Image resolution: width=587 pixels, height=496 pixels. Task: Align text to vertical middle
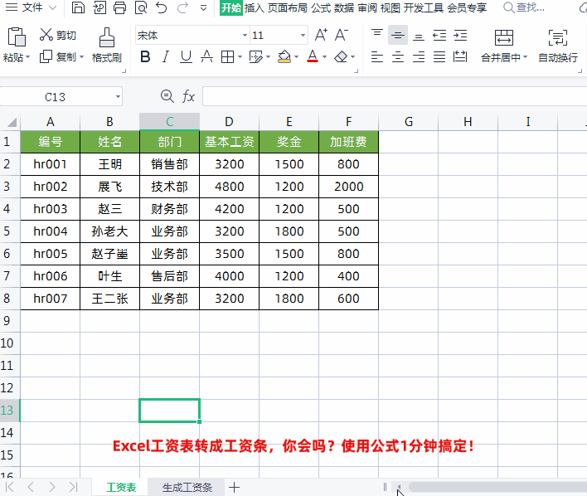coord(398,35)
